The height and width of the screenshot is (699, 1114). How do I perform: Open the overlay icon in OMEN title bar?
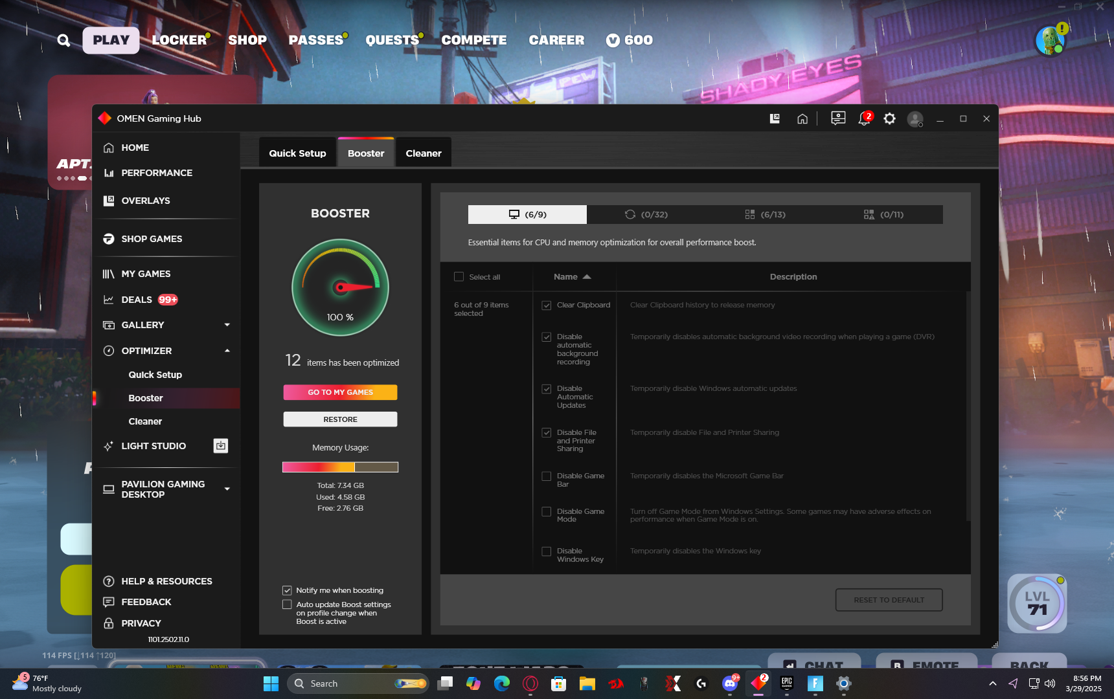(775, 118)
